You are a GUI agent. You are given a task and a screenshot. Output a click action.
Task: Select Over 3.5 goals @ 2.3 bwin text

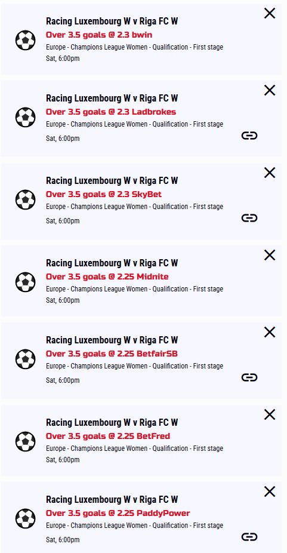coord(99,35)
